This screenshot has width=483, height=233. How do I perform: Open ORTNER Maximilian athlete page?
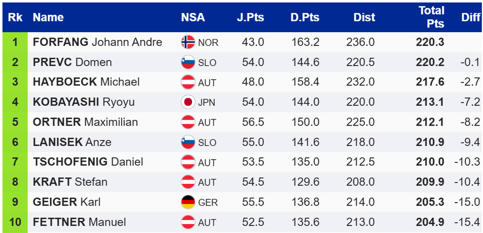85,122
